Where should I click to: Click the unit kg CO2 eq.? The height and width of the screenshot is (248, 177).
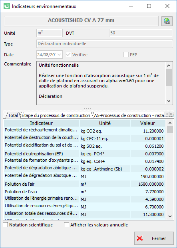coord(91,131)
